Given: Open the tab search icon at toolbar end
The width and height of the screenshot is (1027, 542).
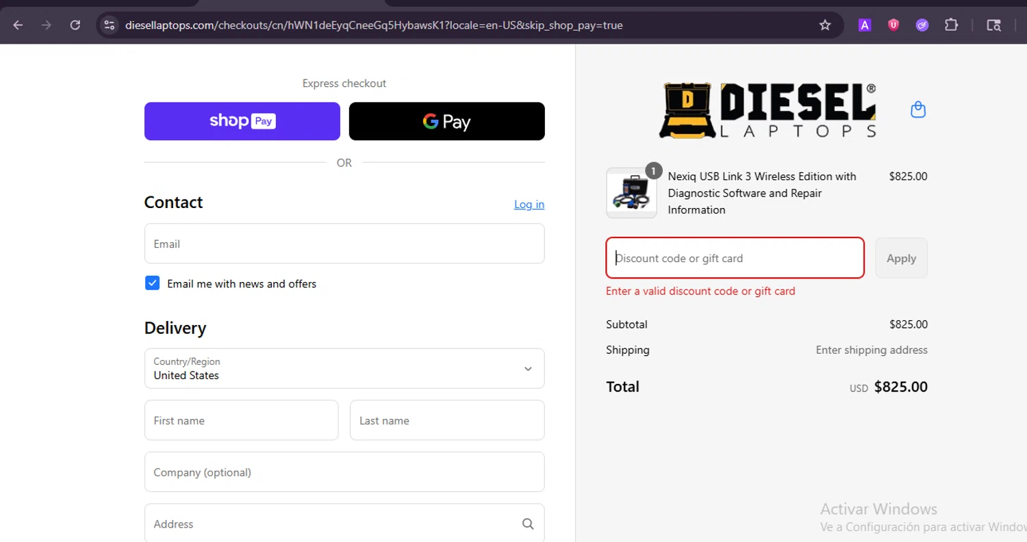Looking at the screenshot, I should (993, 25).
